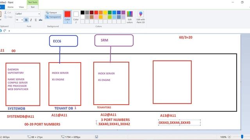Pick the pink (rose) color swatch
250x140 pixels.
point(96,17)
